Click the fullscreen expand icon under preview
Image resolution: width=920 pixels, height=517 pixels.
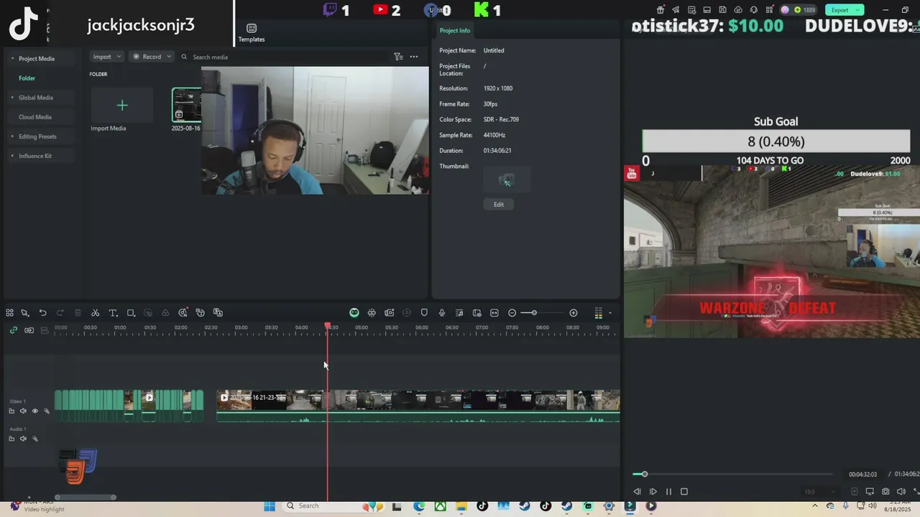[x=916, y=492]
